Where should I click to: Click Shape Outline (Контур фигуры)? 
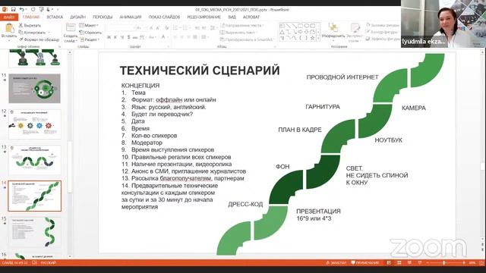[x=382, y=32]
